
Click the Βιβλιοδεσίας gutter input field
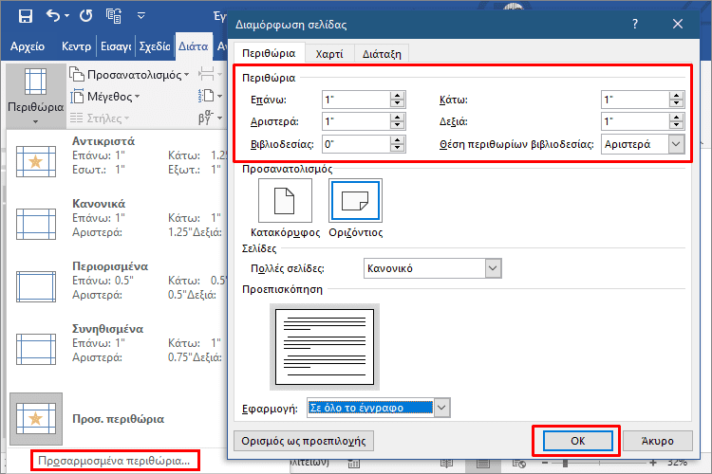pyautogui.click(x=356, y=144)
